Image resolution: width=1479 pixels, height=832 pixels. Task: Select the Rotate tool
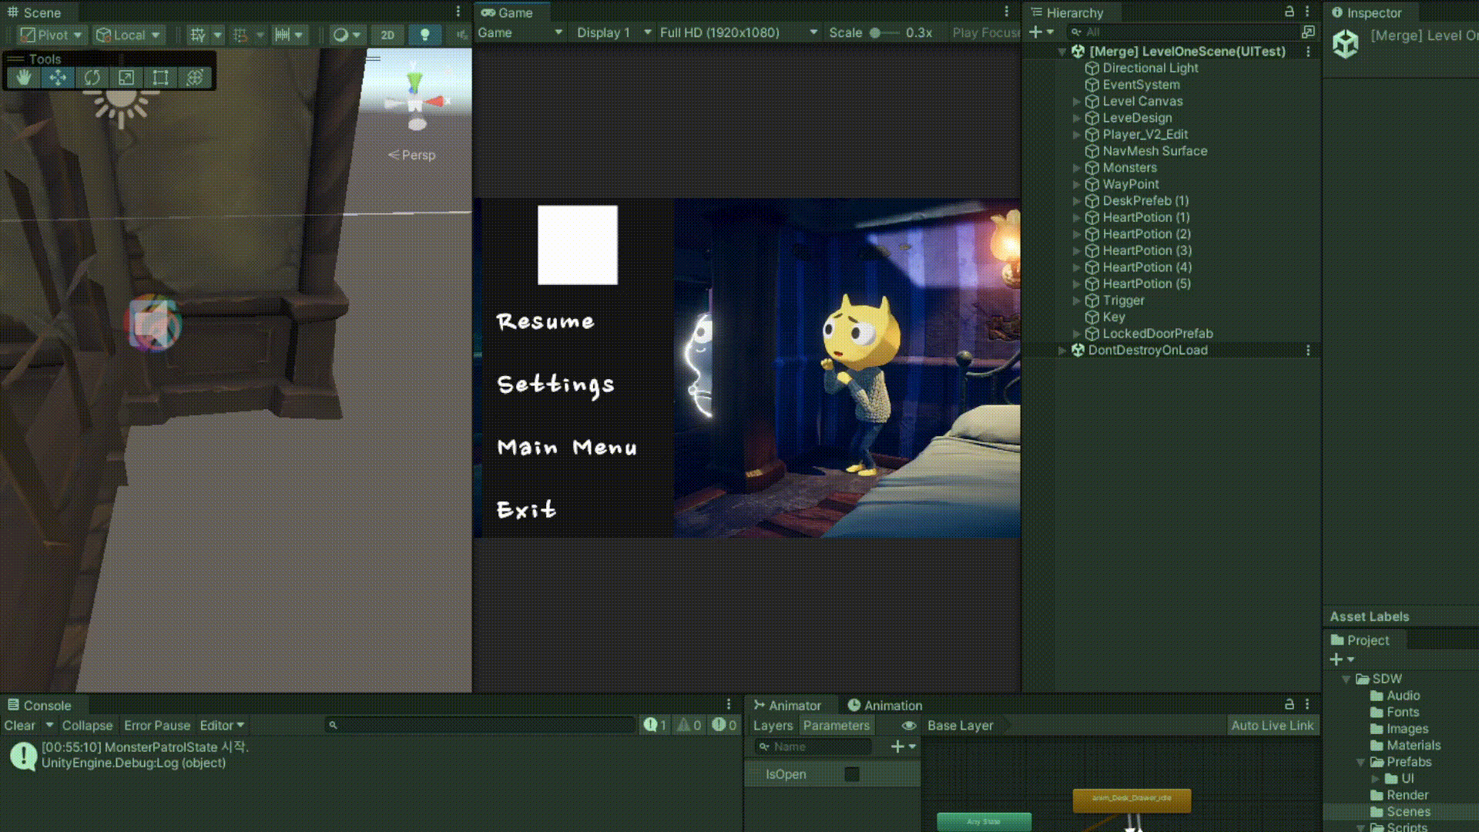(92, 77)
